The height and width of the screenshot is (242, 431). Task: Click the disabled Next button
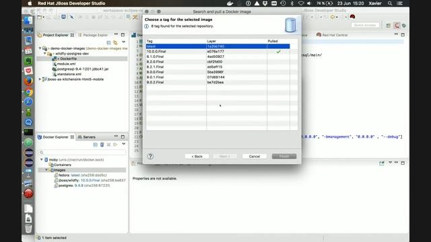pos(225,157)
